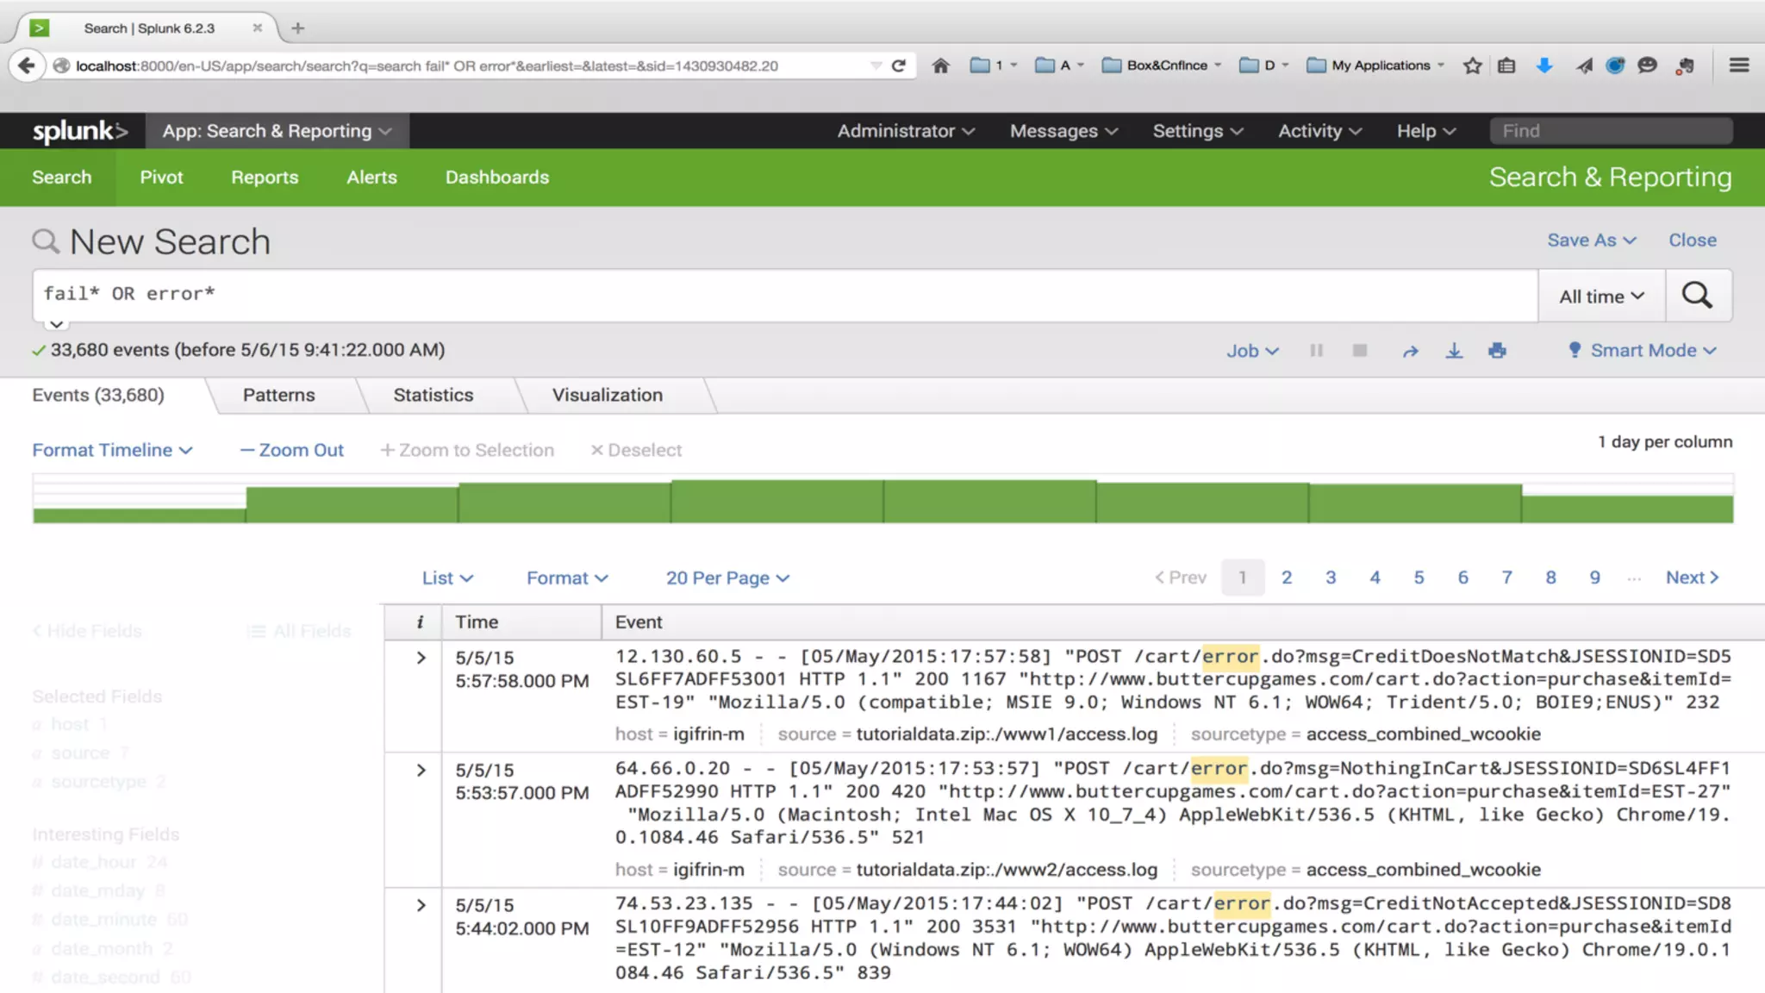Click the Close link

1692,240
